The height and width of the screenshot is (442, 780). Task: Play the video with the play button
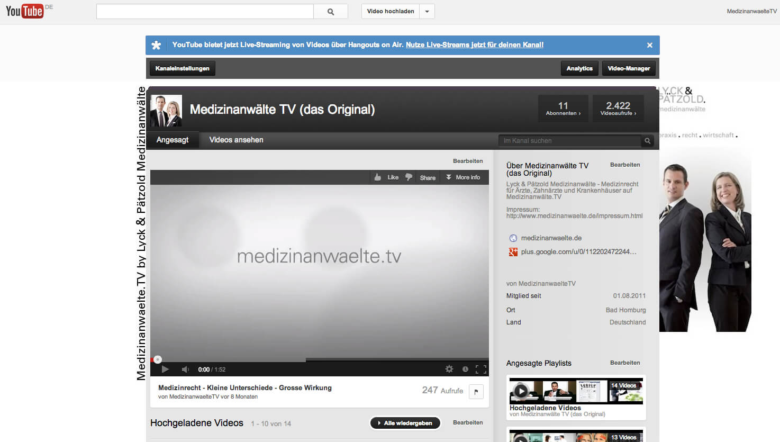[165, 369]
